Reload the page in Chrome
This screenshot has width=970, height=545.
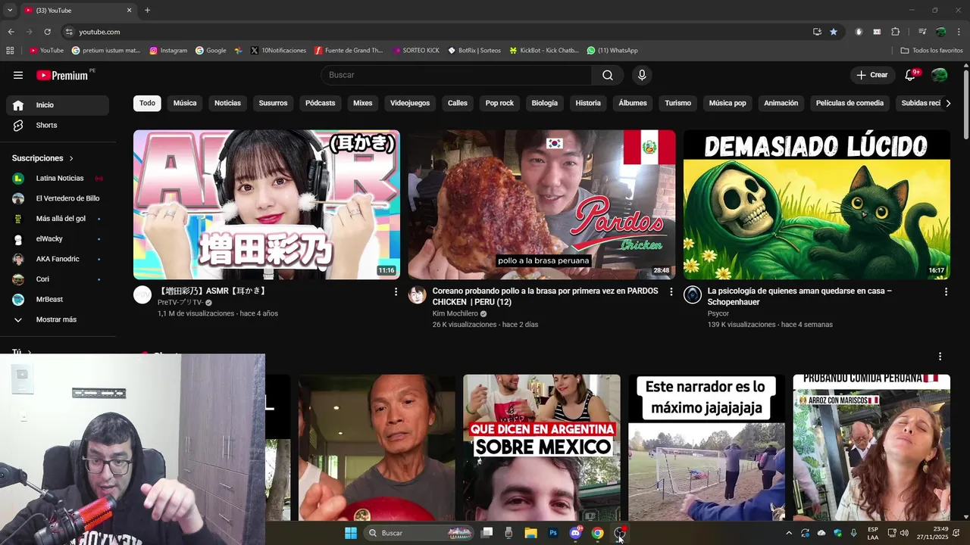pos(47,32)
